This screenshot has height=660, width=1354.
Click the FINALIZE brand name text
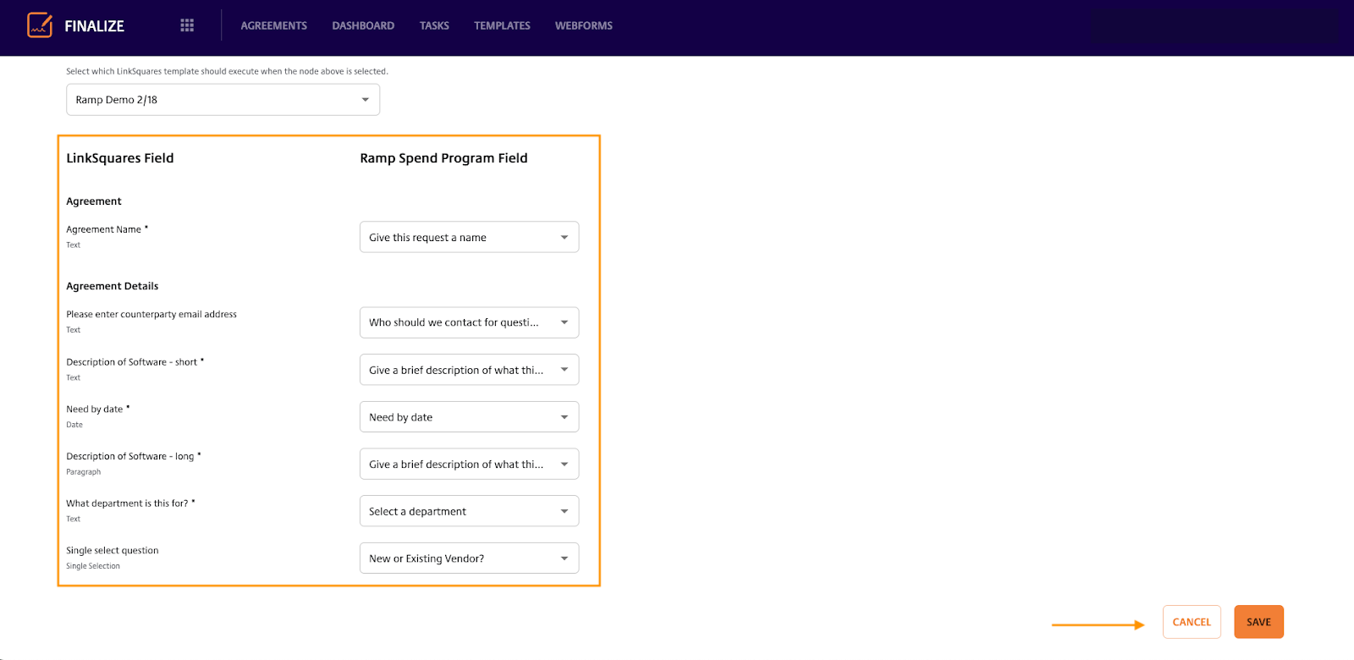94,26
